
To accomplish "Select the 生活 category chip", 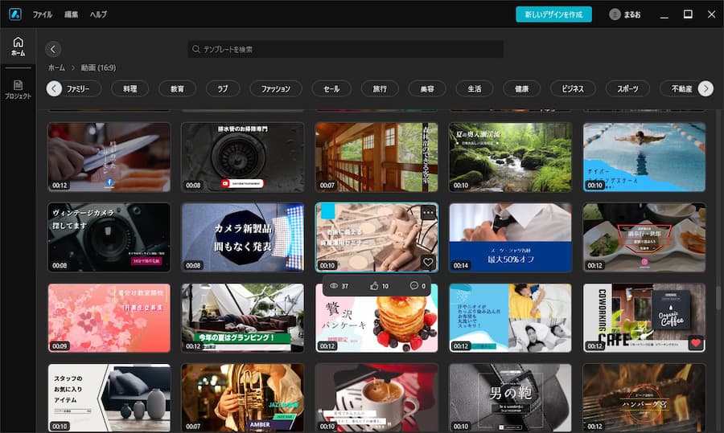I will [474, 88].
